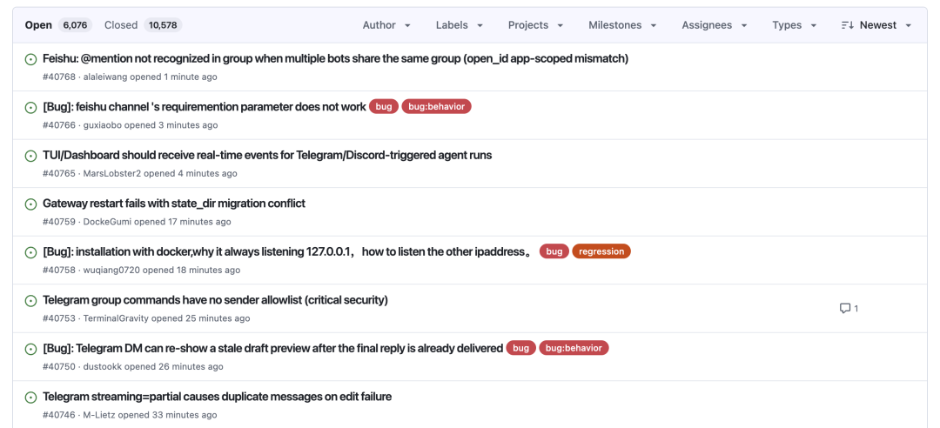Open Telegram DM stale draft preview issue
The image size is (940, 428).
[272, 348]
